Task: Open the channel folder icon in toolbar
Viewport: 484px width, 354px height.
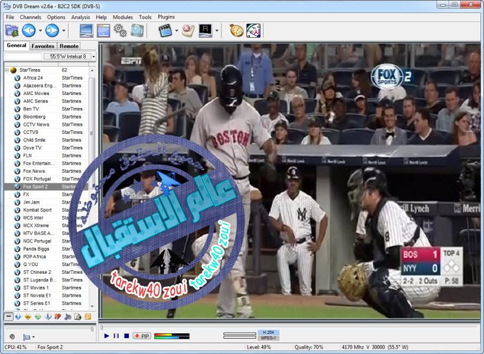Action: (x=12, y=31)
